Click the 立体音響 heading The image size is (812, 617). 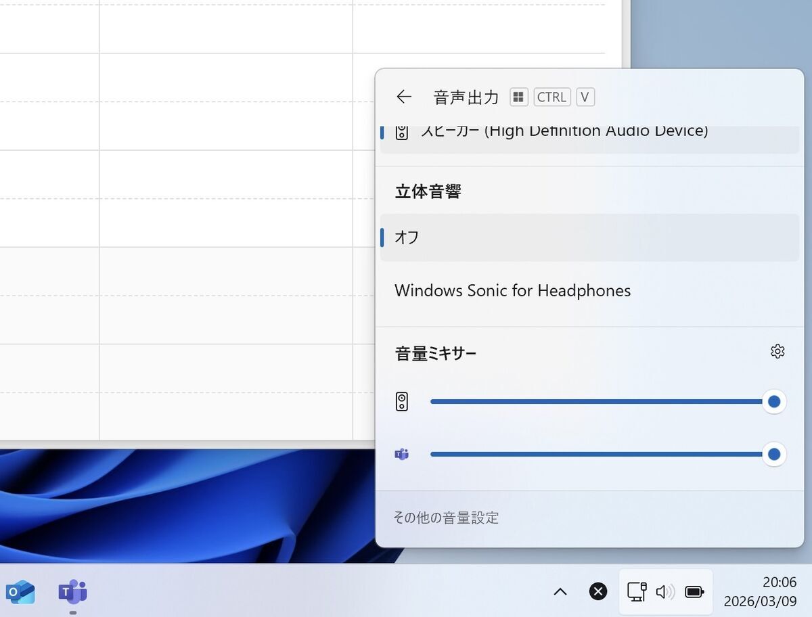(428, 192)
